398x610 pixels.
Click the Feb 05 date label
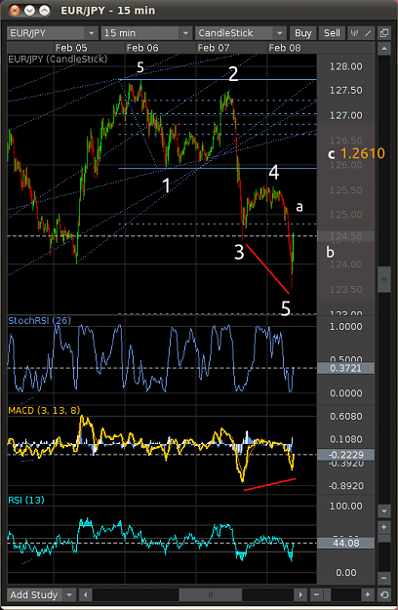tap(71, 48)
